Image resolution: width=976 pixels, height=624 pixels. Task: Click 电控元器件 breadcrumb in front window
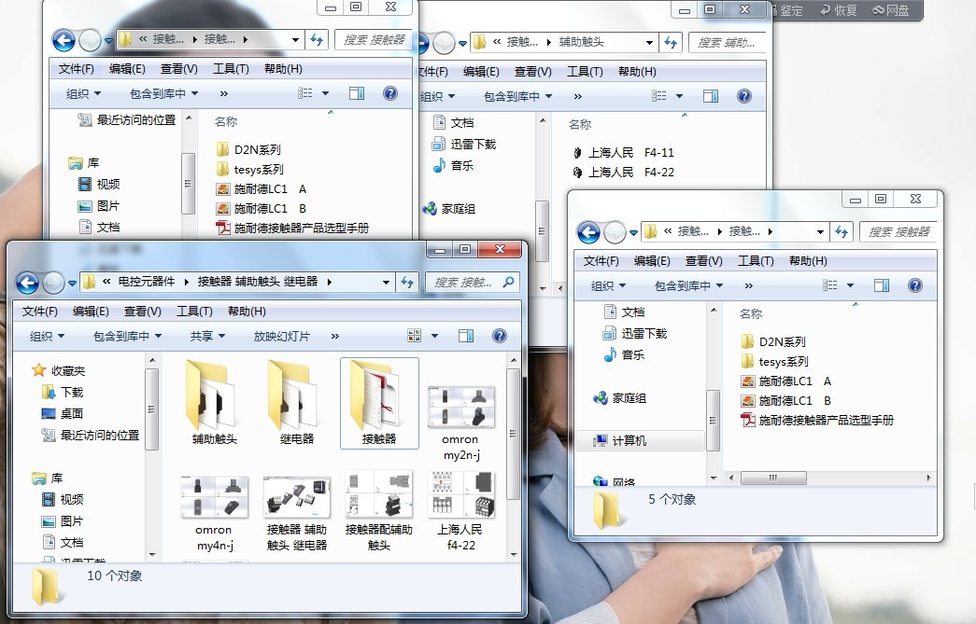(x=147, y=282)
